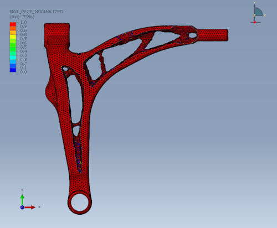Click the view orientation compass in the corner

point(258,13)
